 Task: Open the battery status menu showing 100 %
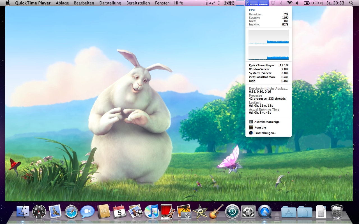click(313, 3)
